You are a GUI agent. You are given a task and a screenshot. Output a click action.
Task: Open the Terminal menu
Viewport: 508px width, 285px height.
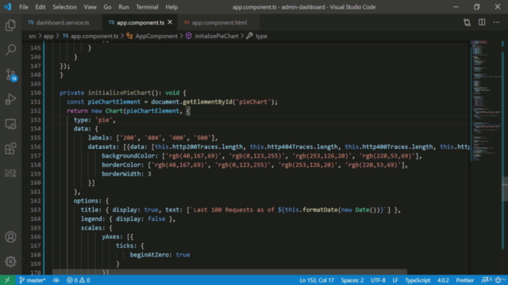tap(147, 7)
